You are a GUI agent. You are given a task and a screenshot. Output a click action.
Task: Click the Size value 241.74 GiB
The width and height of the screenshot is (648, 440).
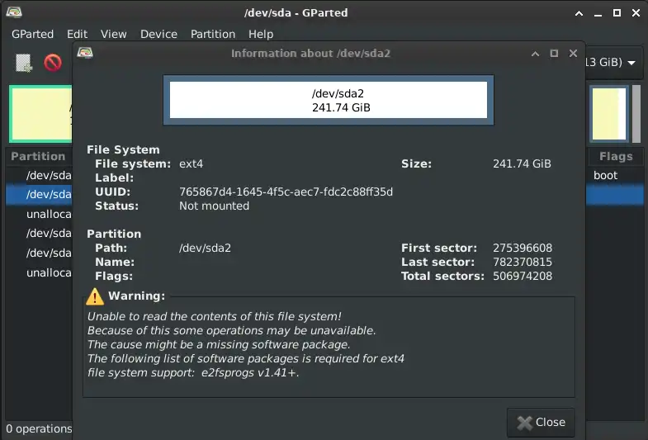(x=522, y=163)
